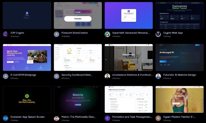Open the Matrix Multimedia Club thumbnail
Viewport: 206px width, 123px height.
tap(78, 99)
